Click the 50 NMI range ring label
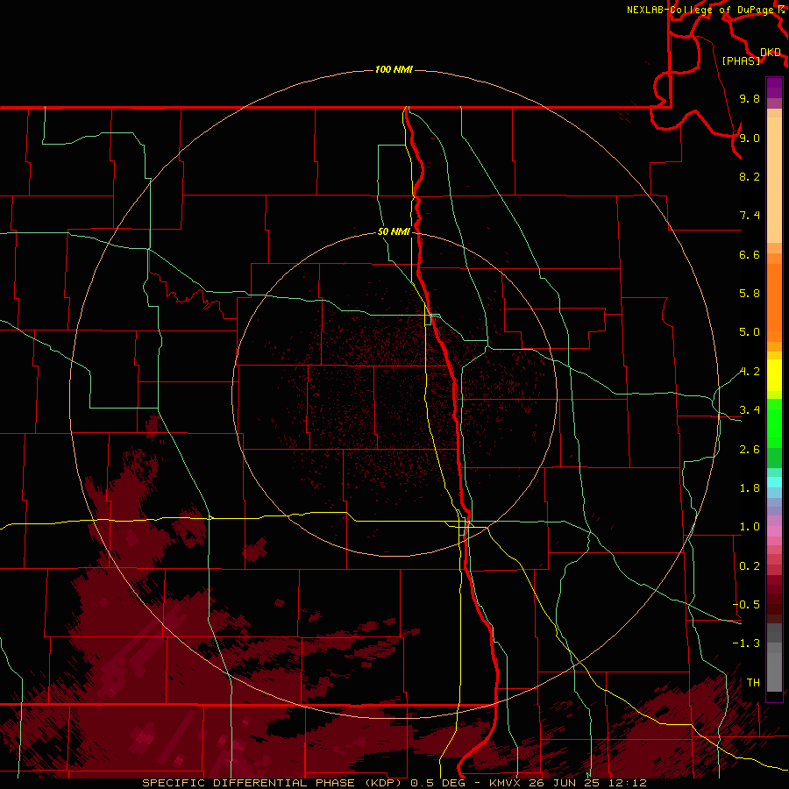 click(394, 231)
